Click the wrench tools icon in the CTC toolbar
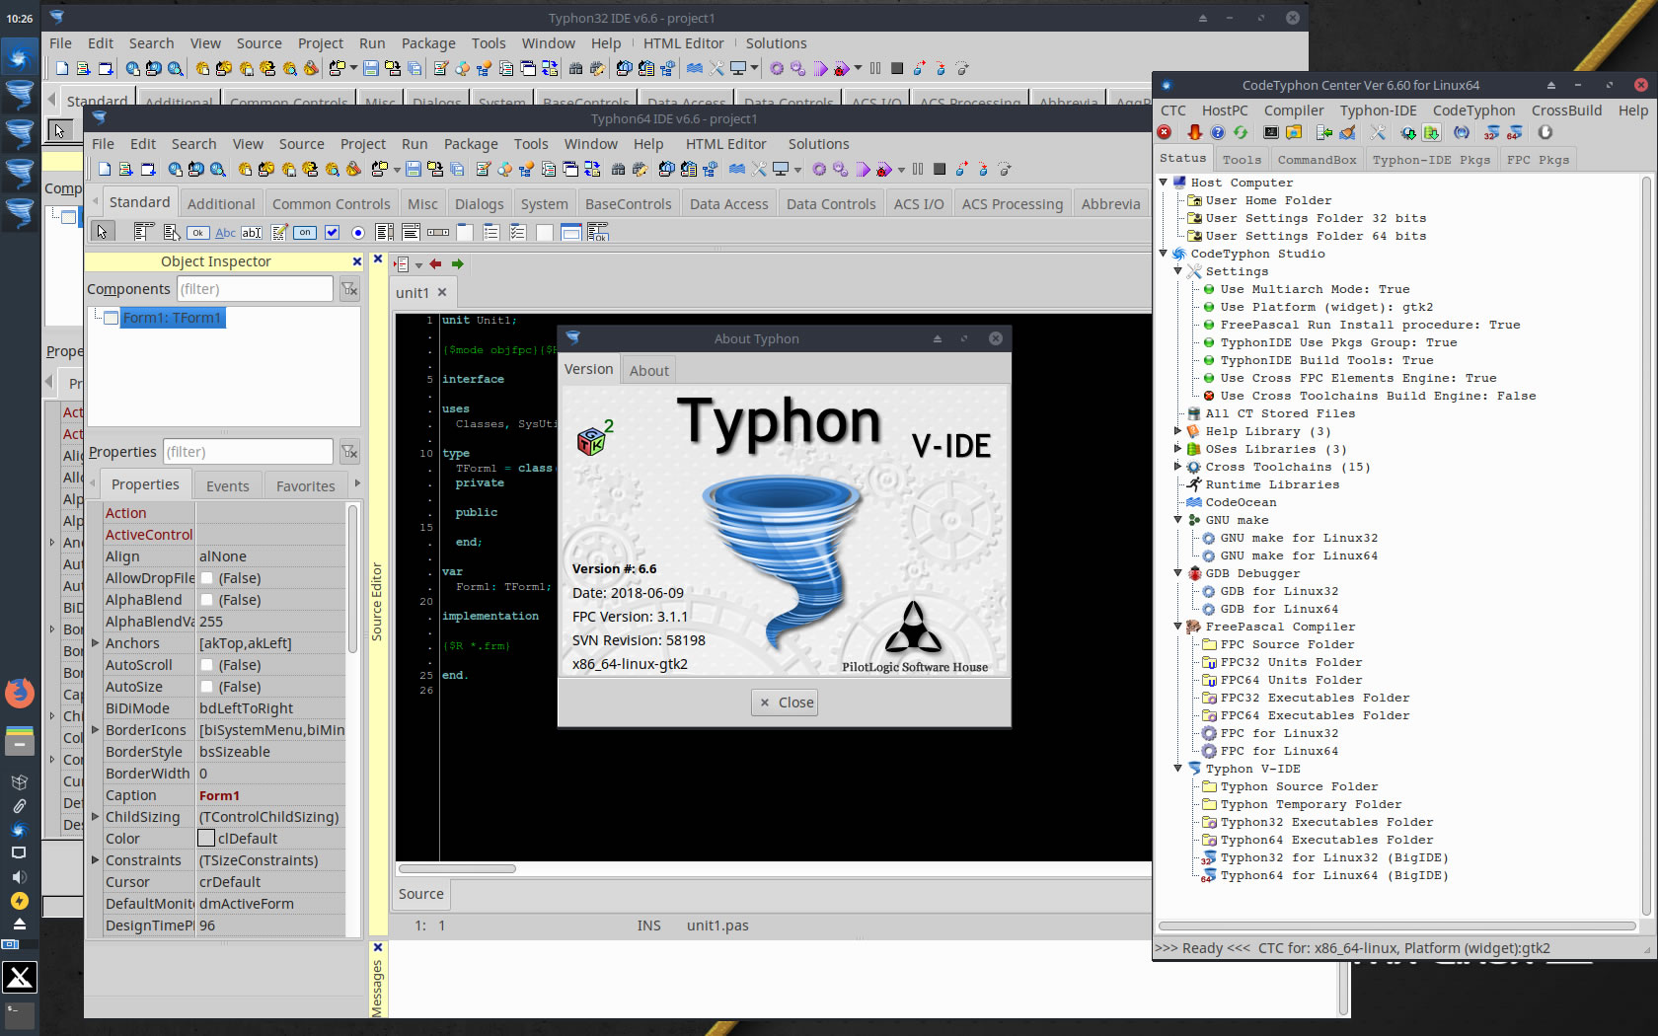 tap(1378, 132)
